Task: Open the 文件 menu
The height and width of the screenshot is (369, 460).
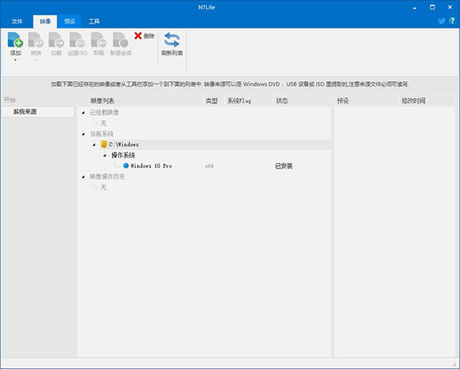Action: point(17,21)
